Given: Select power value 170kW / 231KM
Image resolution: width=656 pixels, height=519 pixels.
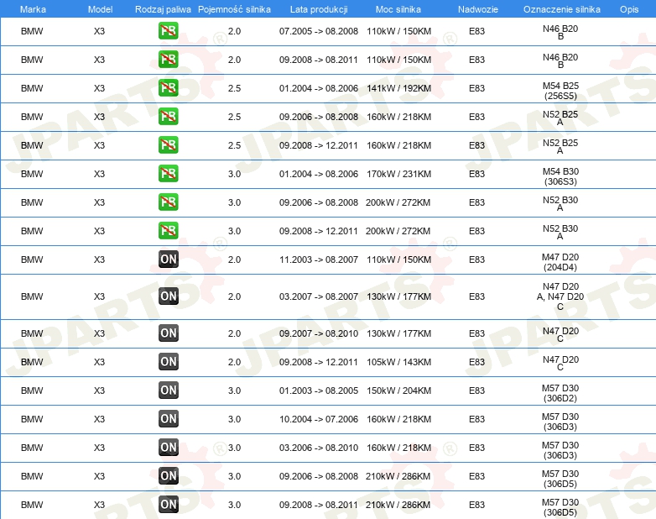Looking at the screenshot, I should point(398,173).
